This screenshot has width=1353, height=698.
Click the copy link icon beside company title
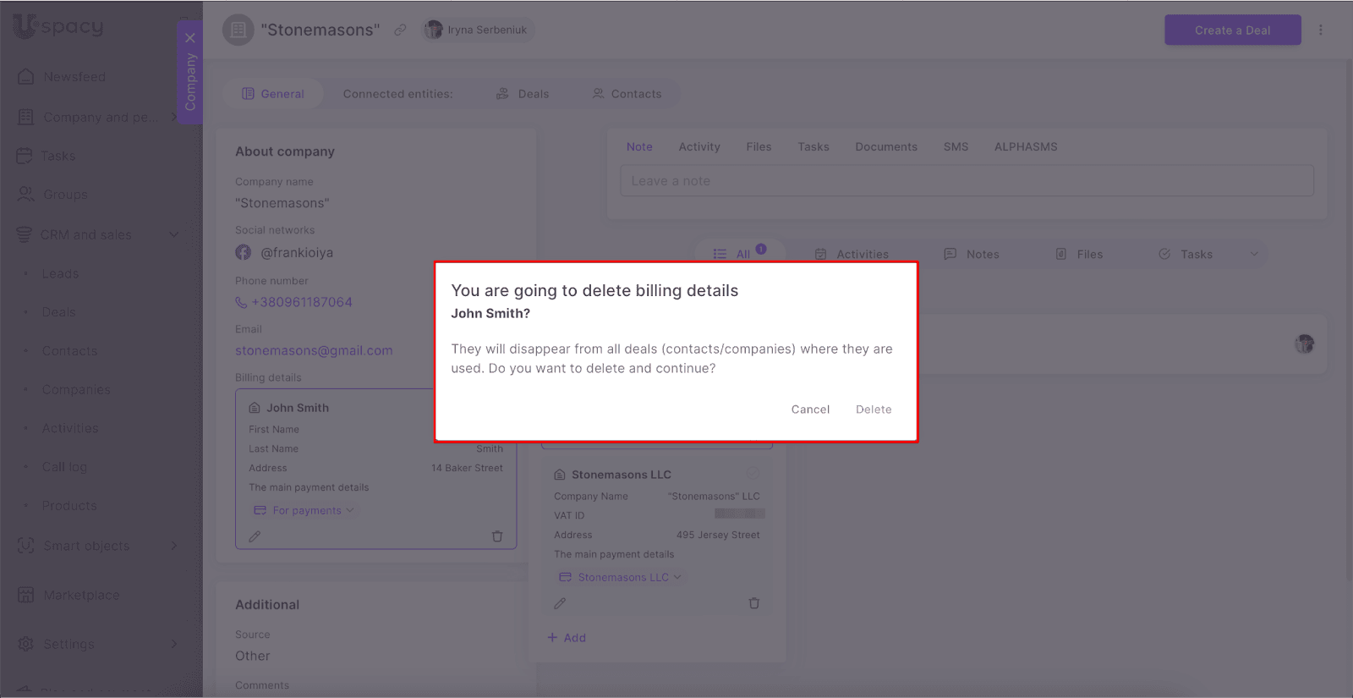[x=400, y=30]
